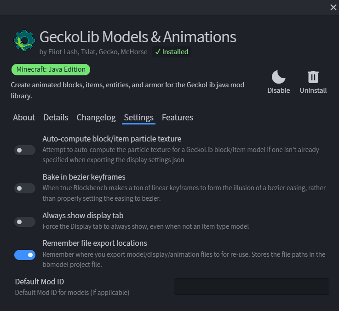Click the GeckoLib Models & Animations title

[x=138, y=37]
